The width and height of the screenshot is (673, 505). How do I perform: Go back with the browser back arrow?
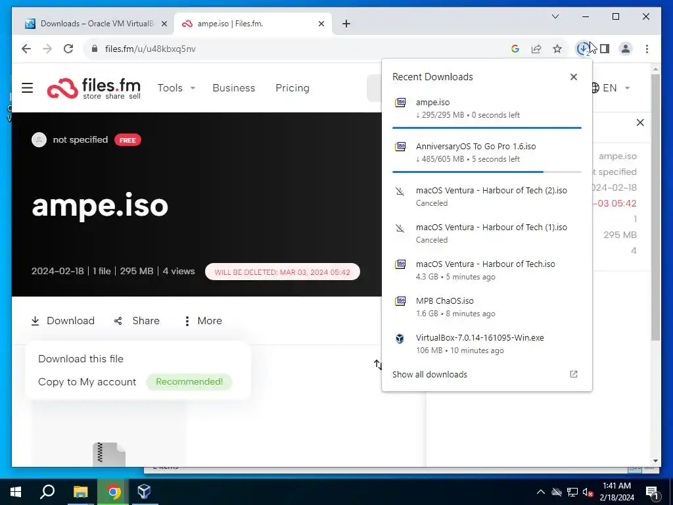[26, 49]
